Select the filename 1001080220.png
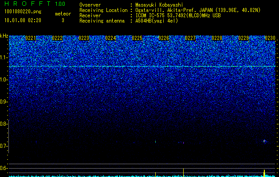Viewport: 279px width, 177px height. tap(23, 12)
